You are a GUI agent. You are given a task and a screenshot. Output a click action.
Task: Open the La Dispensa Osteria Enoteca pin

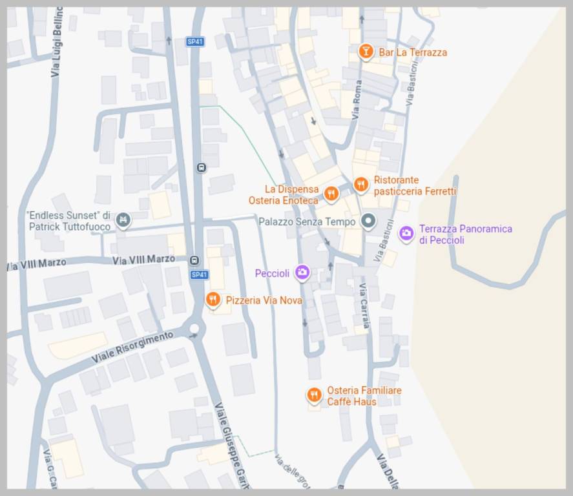pos(331,194)
